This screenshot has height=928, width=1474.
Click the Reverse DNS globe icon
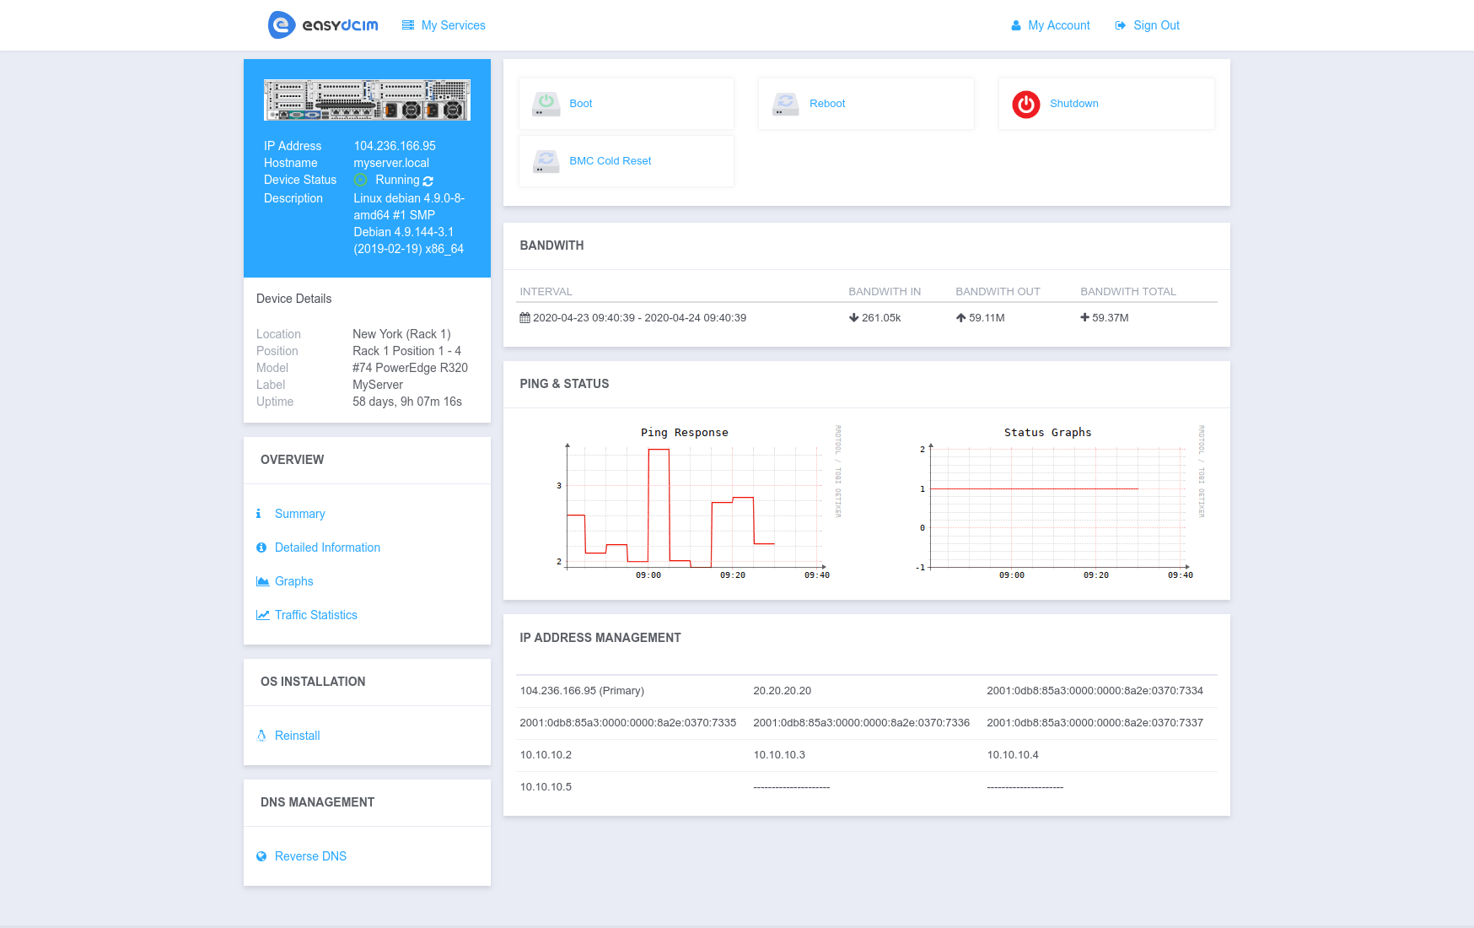click(x=261, y=856)
